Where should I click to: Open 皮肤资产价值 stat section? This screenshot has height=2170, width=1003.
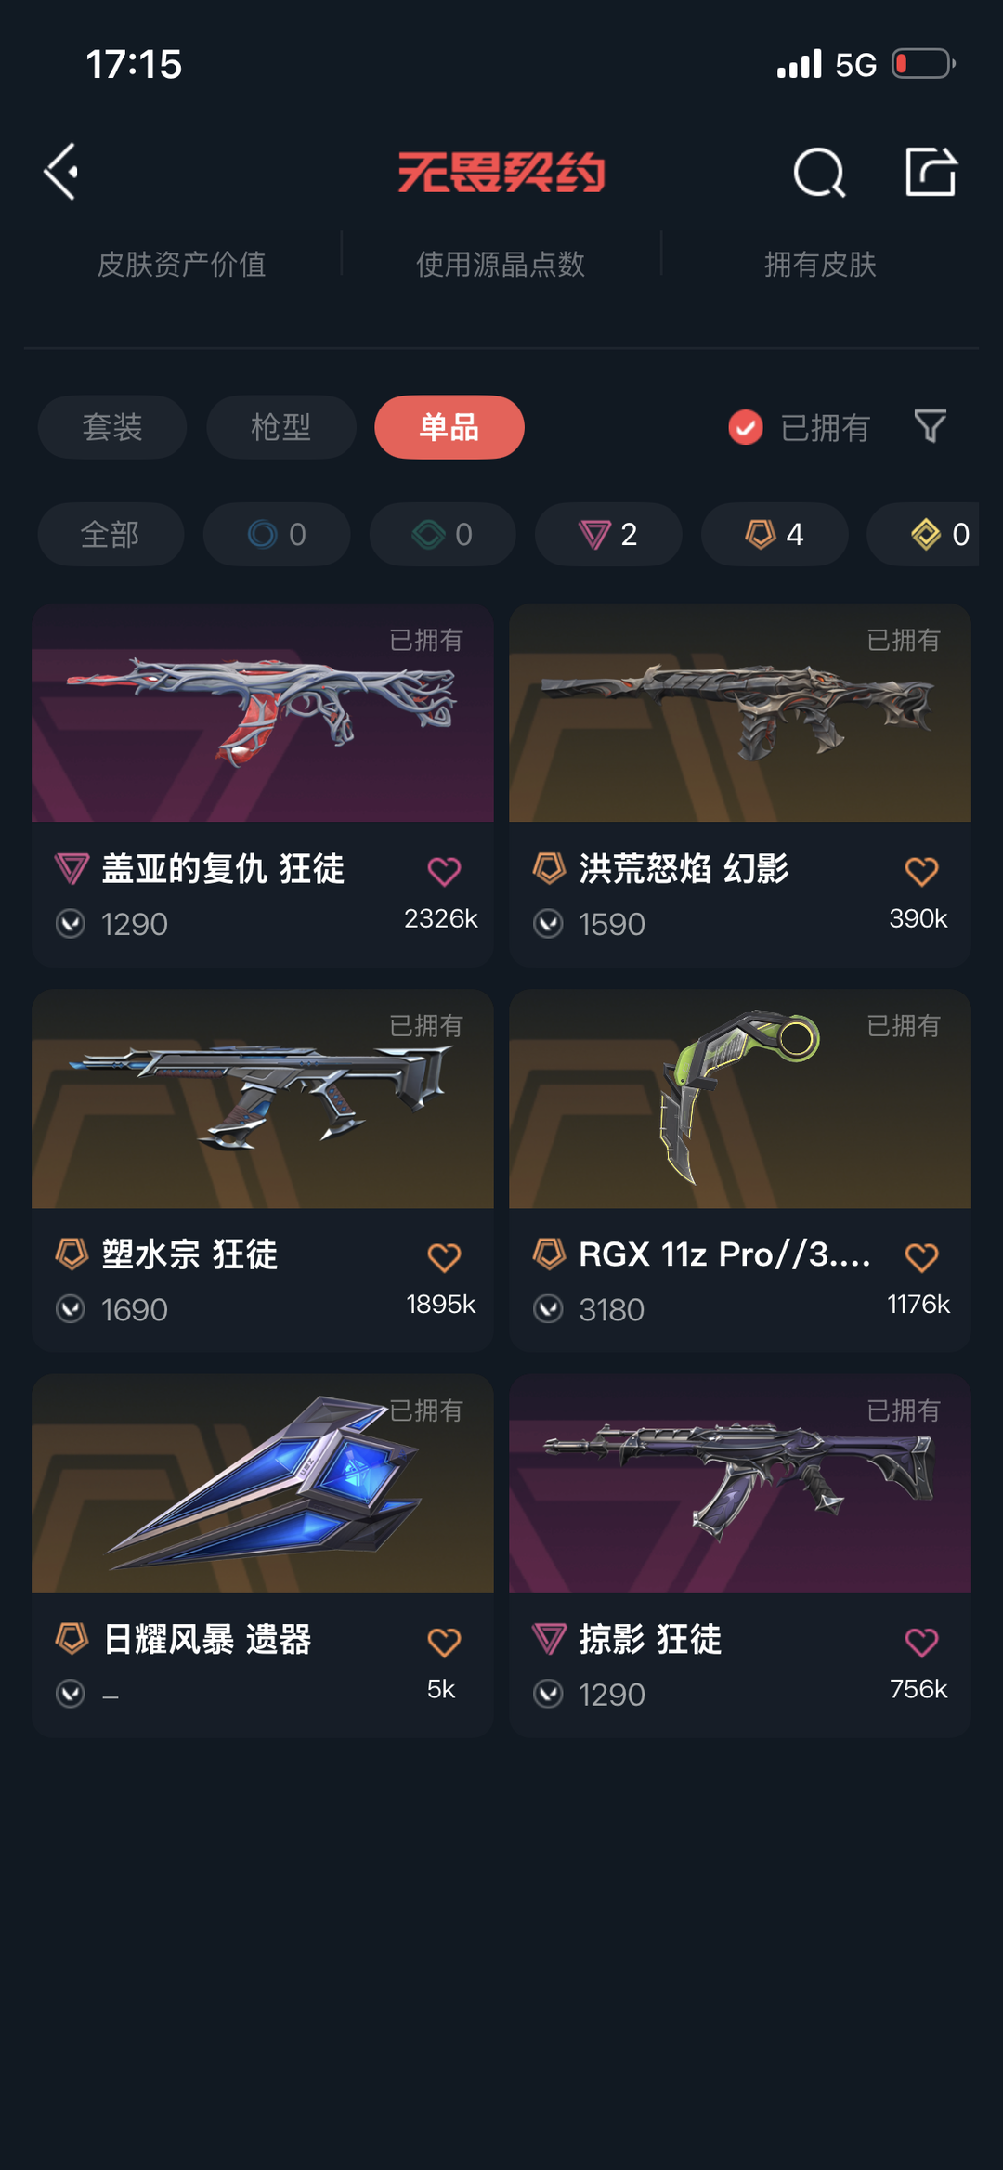tap(182, 265)
